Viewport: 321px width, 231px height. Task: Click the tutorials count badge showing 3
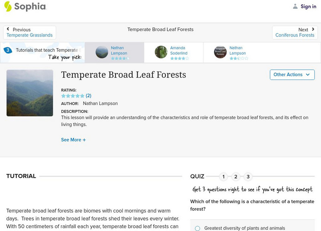coord(8,50)
